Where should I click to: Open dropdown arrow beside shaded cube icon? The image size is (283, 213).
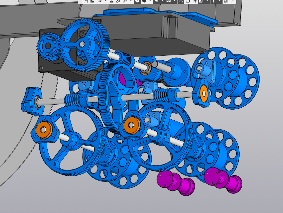[x=150, y=1]
